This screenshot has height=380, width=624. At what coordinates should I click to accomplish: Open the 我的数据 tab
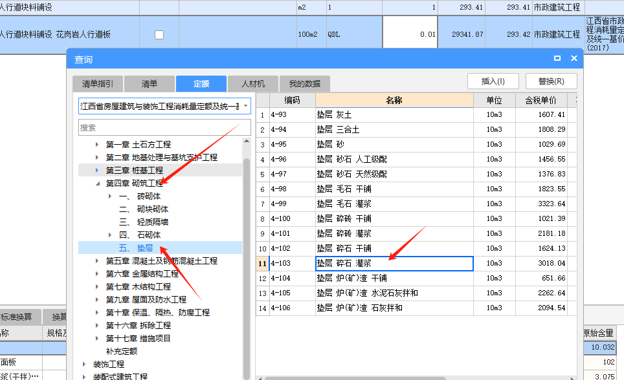pos(305,84)
